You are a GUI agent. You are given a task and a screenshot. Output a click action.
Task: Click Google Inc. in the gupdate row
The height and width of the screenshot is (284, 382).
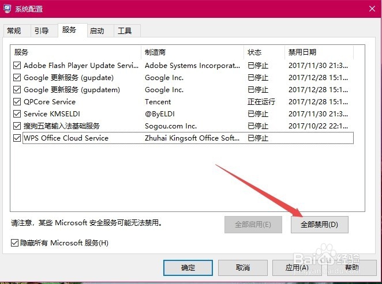tap(164, 78)
